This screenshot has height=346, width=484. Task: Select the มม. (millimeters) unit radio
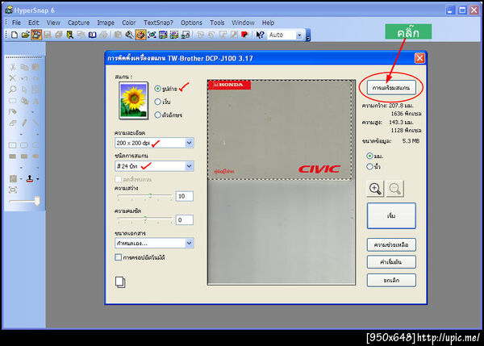click(369, 156)
